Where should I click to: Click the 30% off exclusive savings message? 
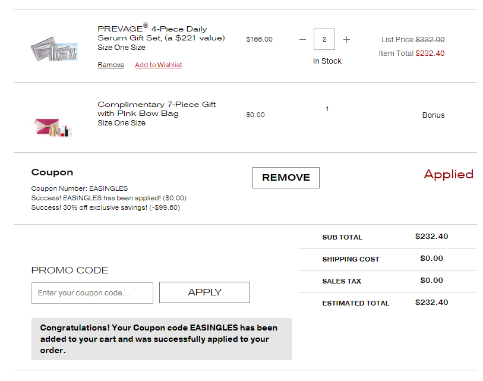[106, 207]
